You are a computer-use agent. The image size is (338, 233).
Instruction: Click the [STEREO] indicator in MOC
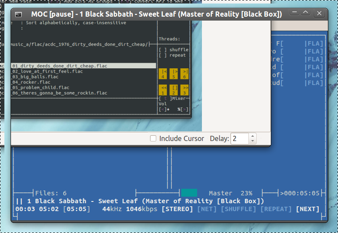tap(177, 209)
